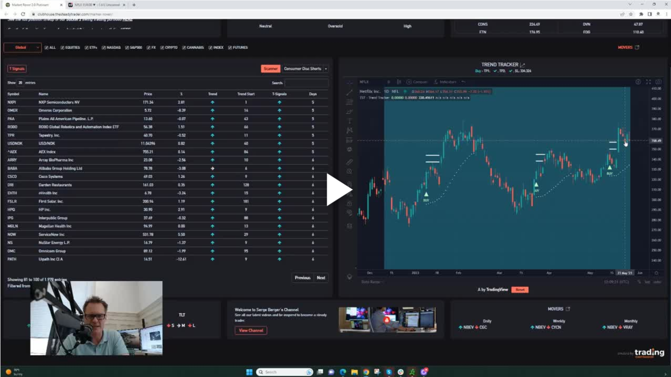Click the T Signals button

pos(17,69)
